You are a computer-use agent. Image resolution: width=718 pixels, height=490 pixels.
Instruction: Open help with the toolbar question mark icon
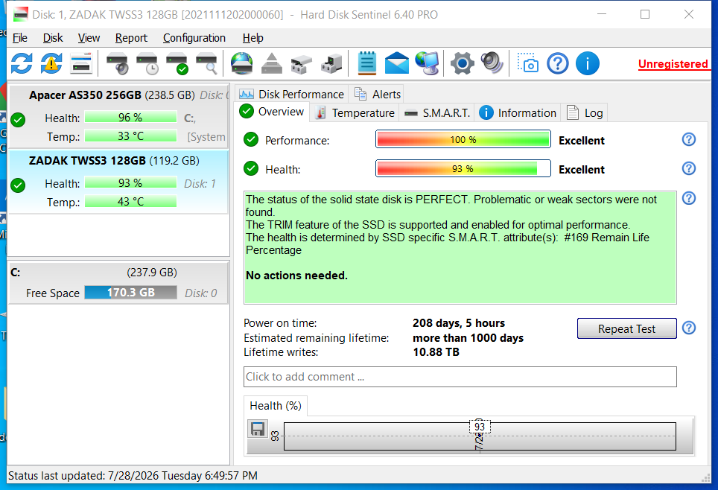558,63
